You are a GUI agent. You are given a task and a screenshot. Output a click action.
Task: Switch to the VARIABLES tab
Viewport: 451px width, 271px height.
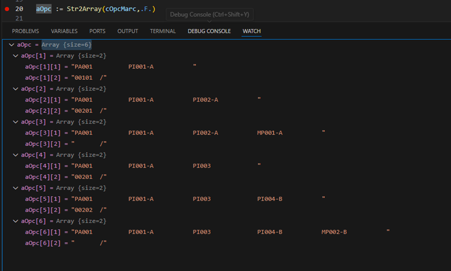[64, 32]
